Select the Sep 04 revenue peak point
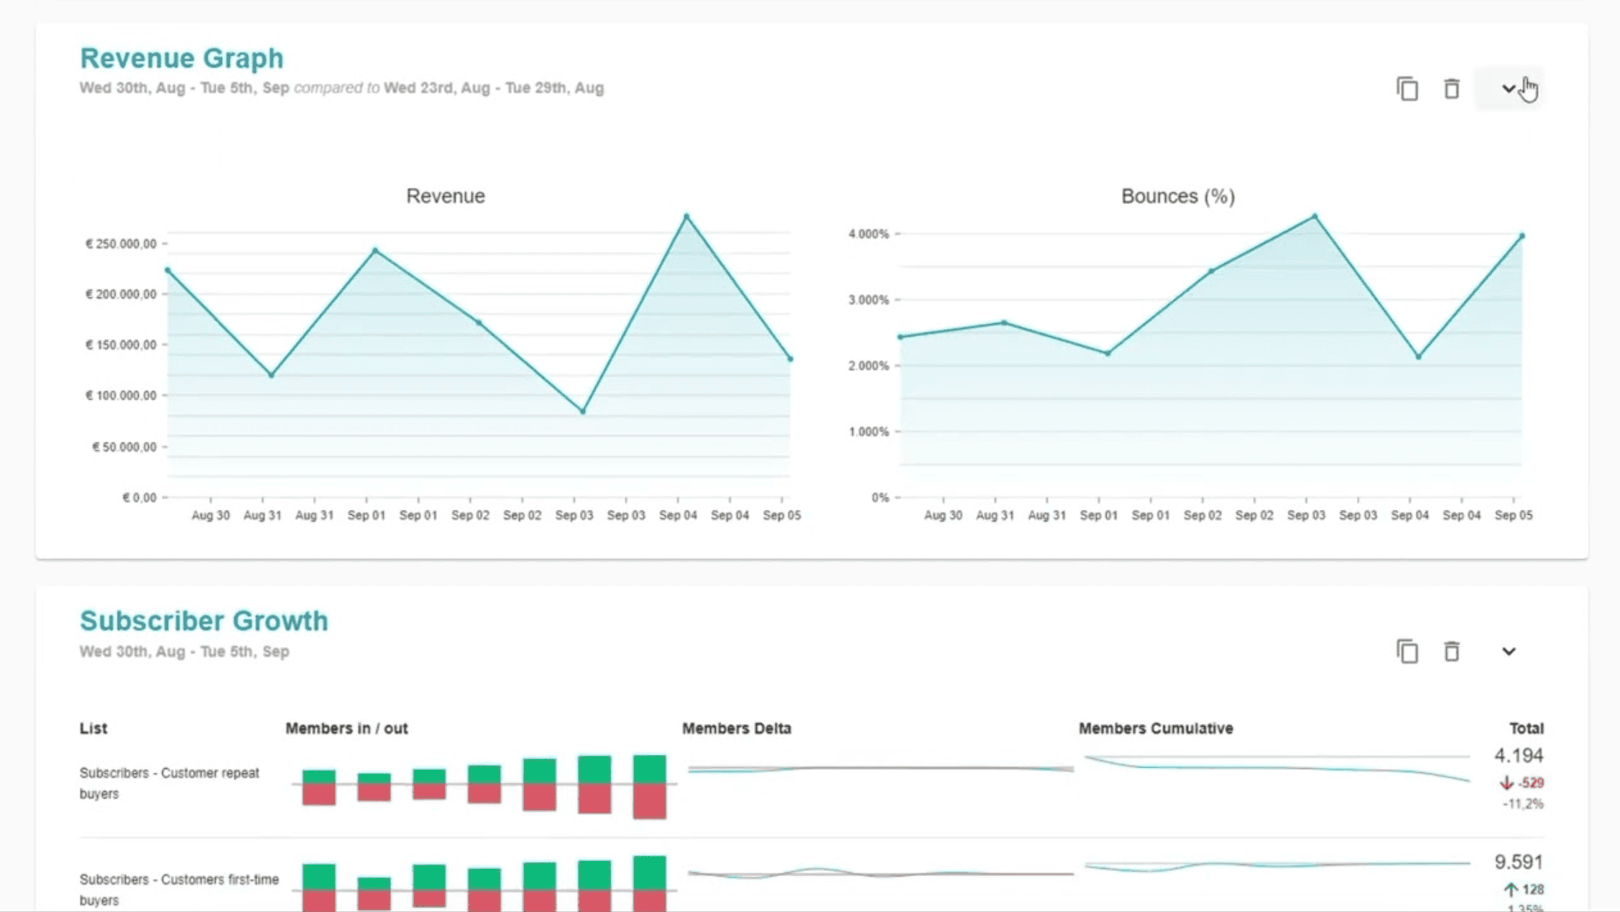Viewport: 1620px width, 912px height. click(686, 216)
